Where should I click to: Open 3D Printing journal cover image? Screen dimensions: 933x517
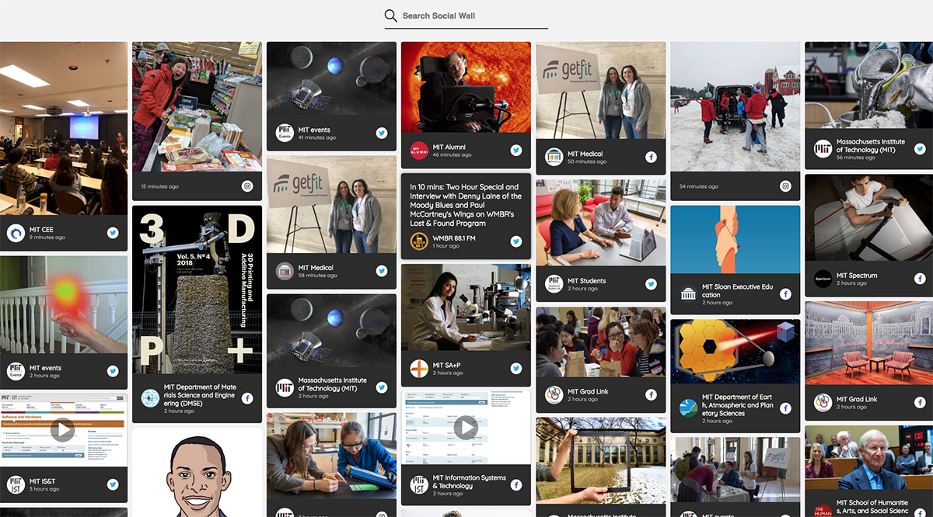[197, 289]
